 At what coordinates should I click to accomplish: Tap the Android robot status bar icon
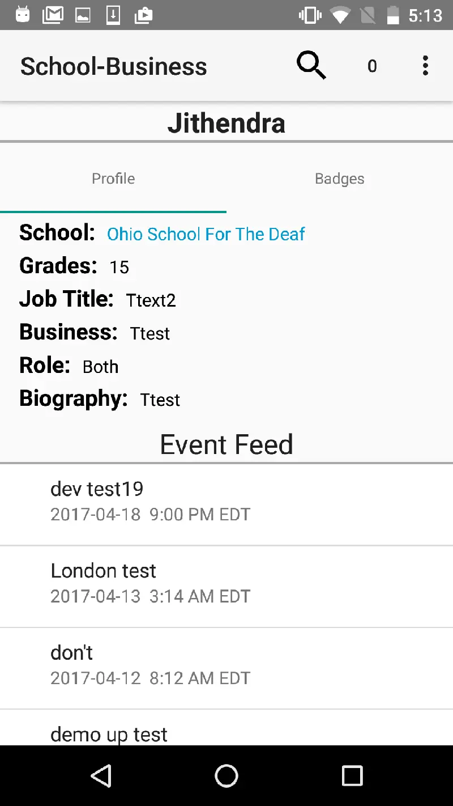(23, 15)
